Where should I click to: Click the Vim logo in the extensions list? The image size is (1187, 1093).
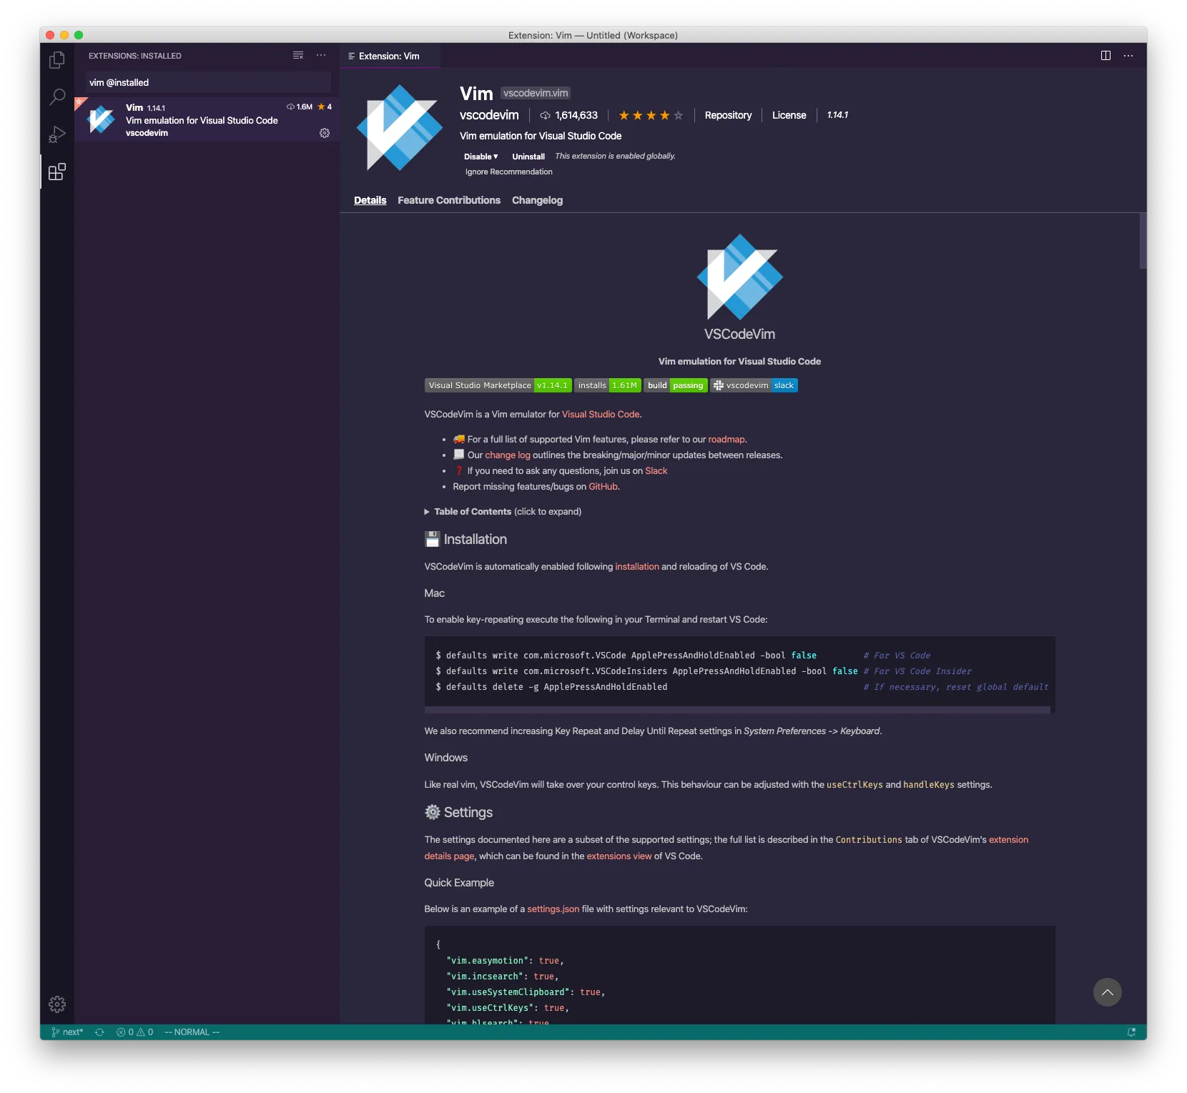coord(101,119)
